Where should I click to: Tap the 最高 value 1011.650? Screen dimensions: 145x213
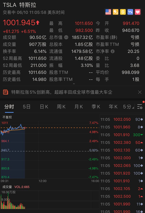tap(84, 23)
